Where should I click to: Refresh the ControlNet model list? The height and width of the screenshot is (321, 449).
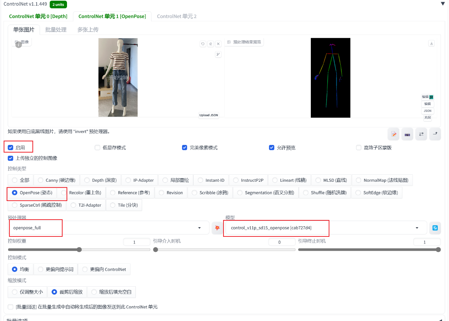(x=435, y=228)
